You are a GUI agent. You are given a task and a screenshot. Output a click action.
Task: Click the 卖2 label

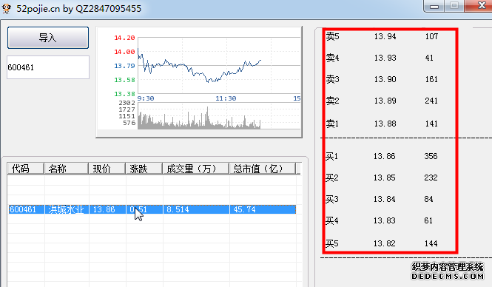(x=333, y=101)
